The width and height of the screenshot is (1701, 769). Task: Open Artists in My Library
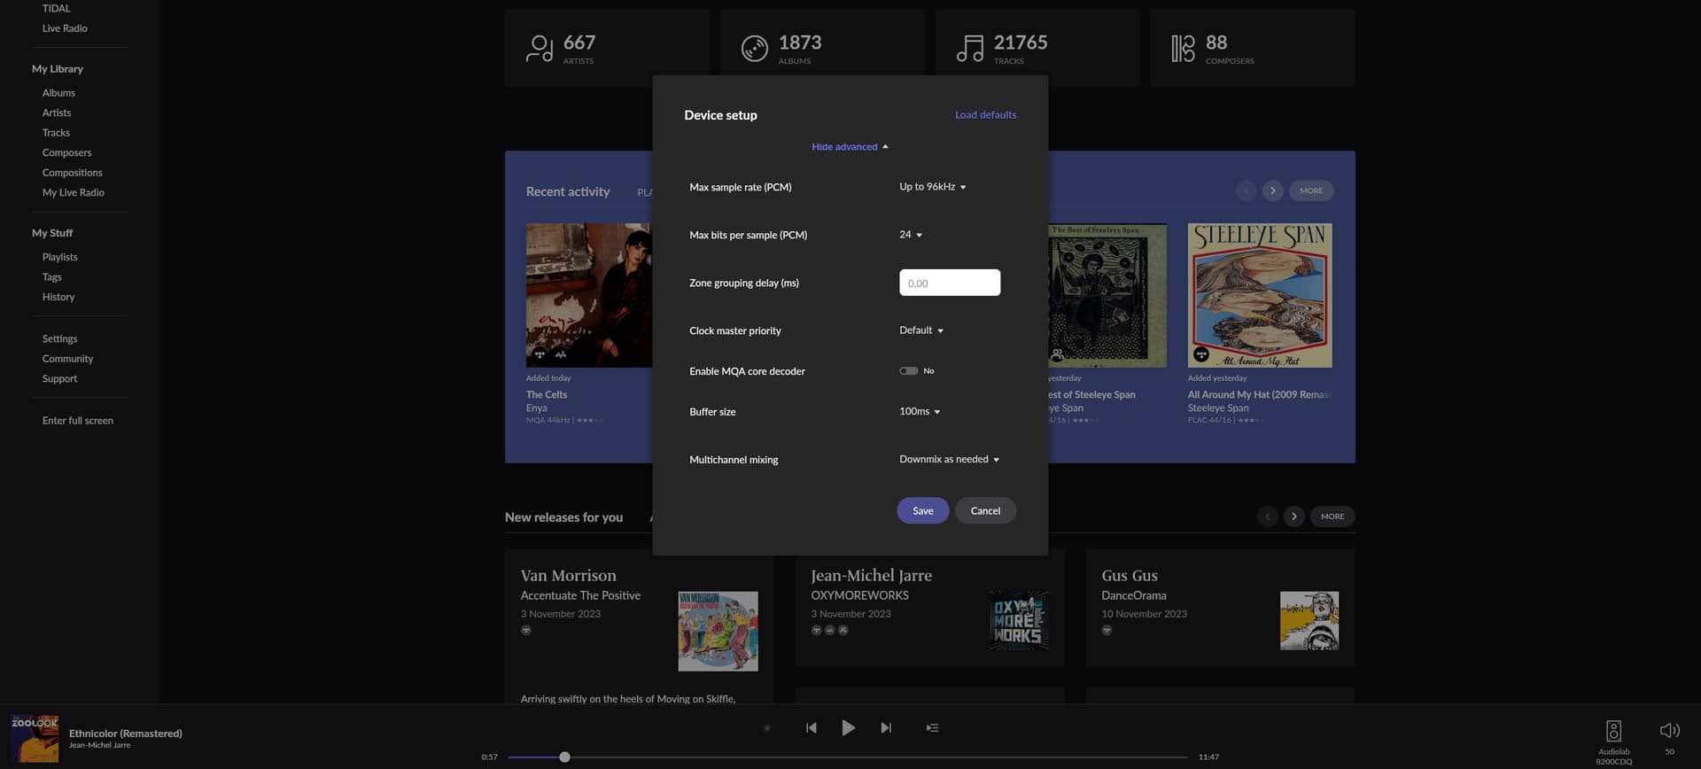tap(57, 113)
